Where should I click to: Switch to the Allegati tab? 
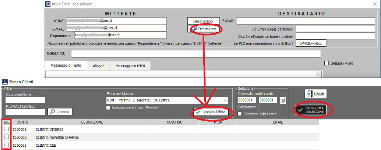point(98,66)
